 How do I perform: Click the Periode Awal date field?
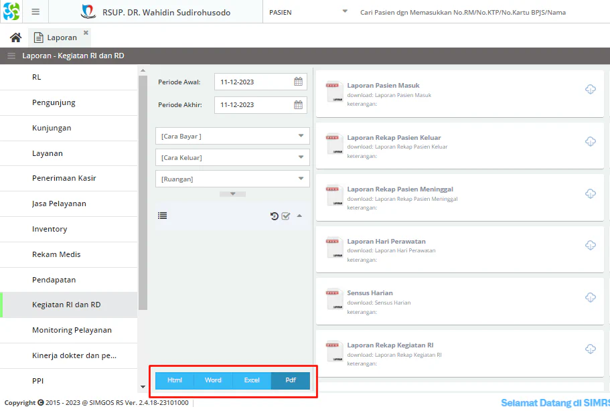coord(260,82)
